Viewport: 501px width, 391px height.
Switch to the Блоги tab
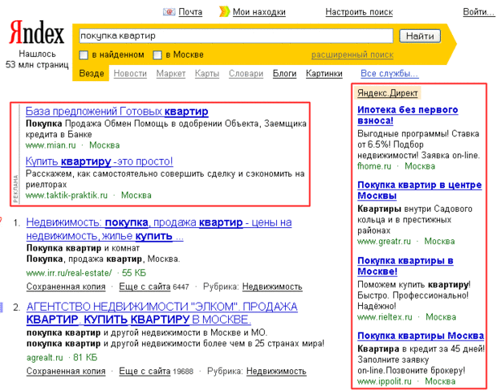285,73
